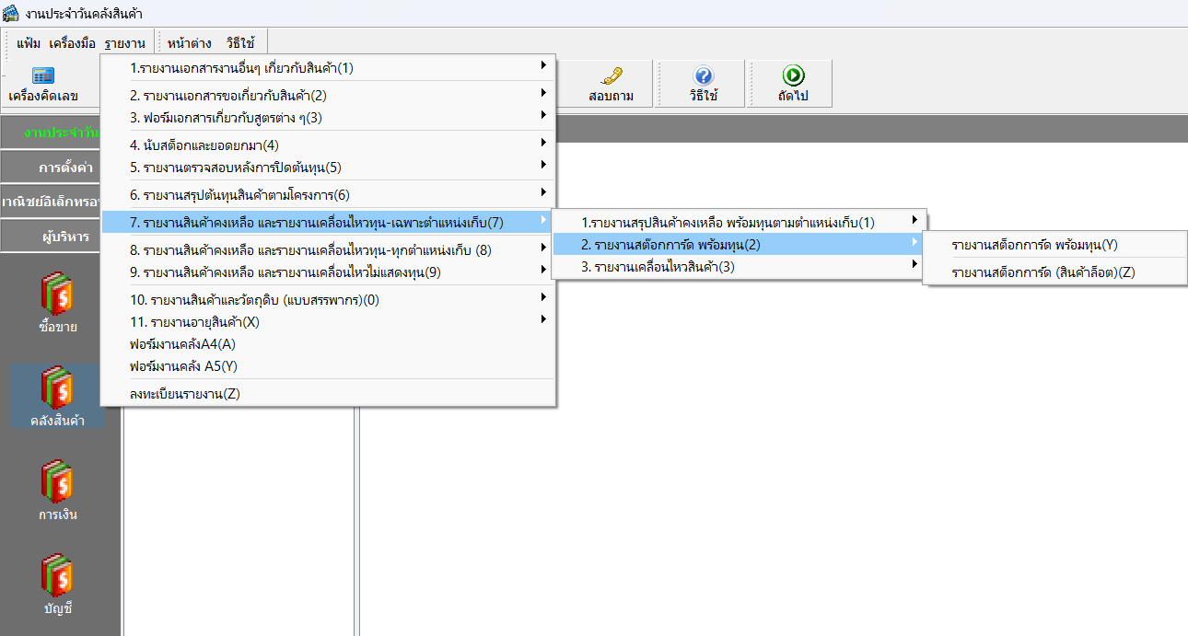Choose ฟอร์มงานคลังA4(A) menu entry
The width and height of the screenshot is (1188, 636).
point(182,344)
